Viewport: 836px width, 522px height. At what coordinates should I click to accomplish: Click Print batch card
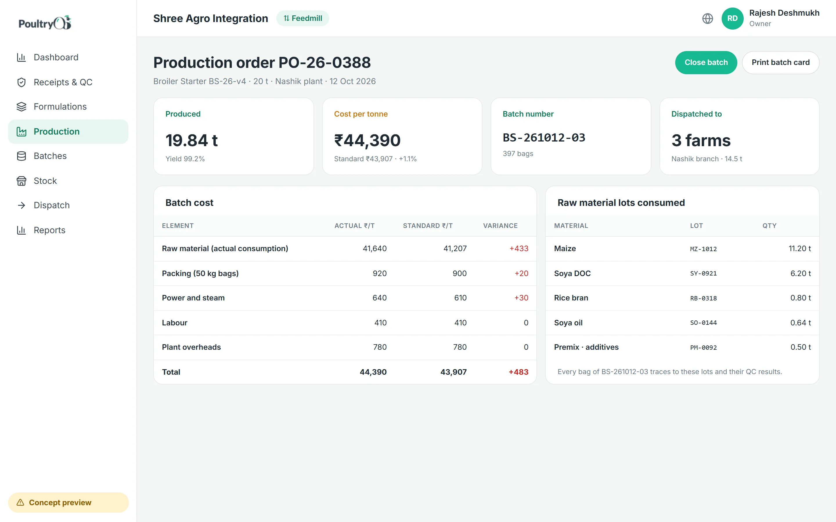pyautogui.click(x=780, y=62)
